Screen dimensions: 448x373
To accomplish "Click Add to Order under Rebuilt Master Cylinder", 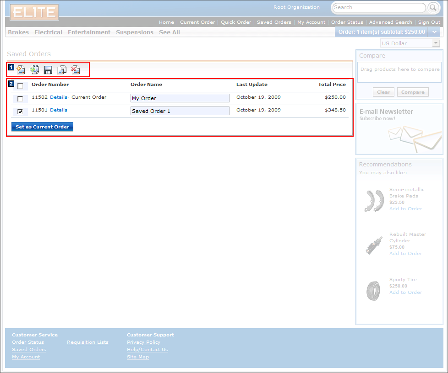I will coord(405,253).
